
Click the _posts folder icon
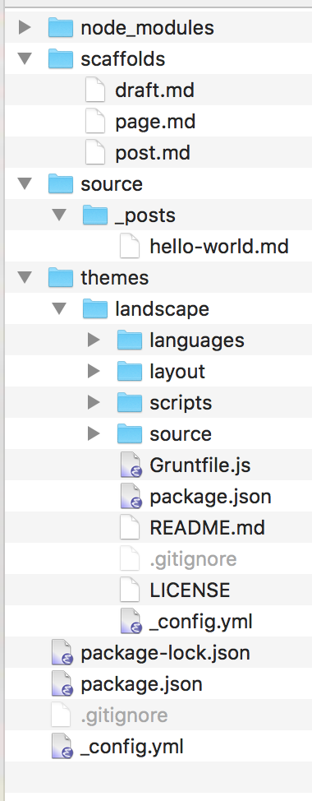[95, 215]
